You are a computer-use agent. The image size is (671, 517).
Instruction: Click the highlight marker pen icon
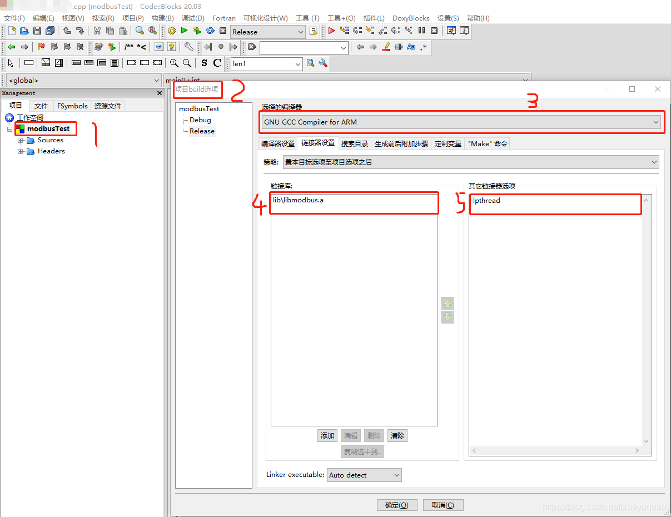coord(386,47)
